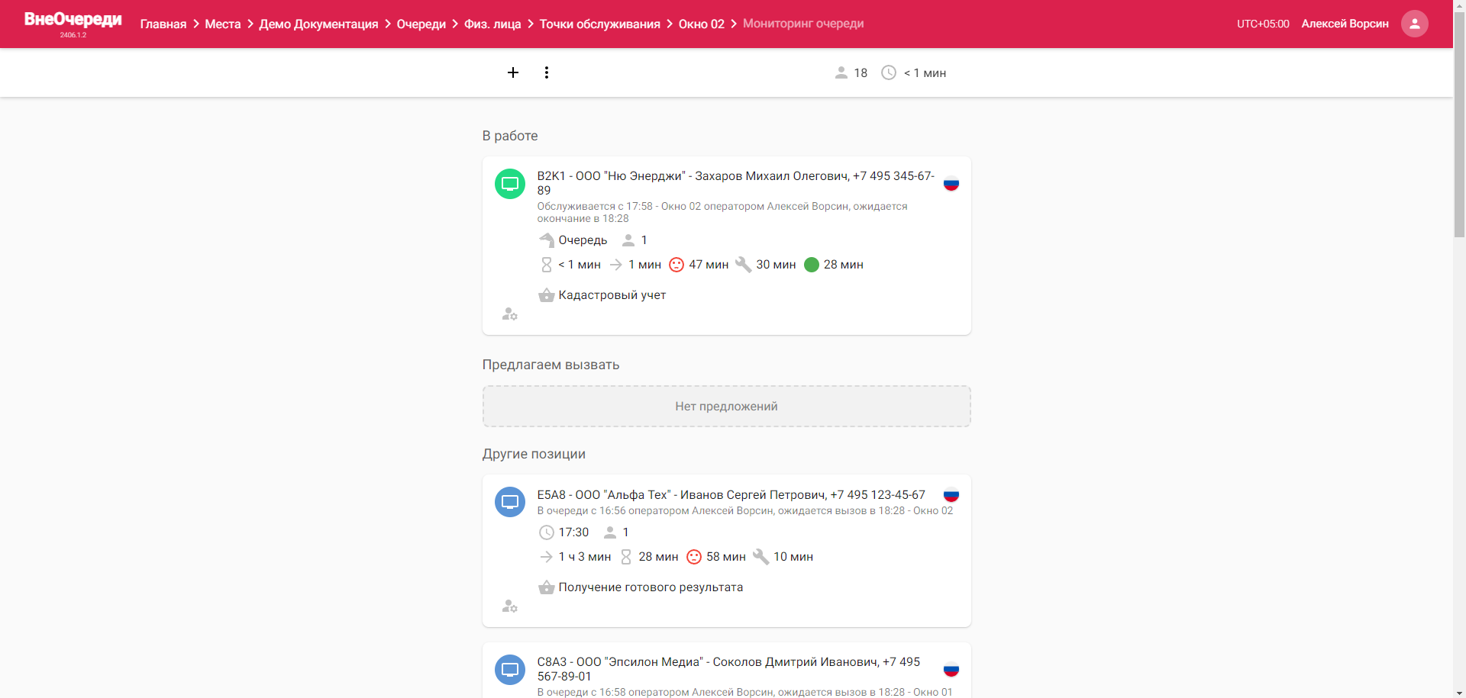Click Предлагаем вызвать section heading

(x=551, y=365)
